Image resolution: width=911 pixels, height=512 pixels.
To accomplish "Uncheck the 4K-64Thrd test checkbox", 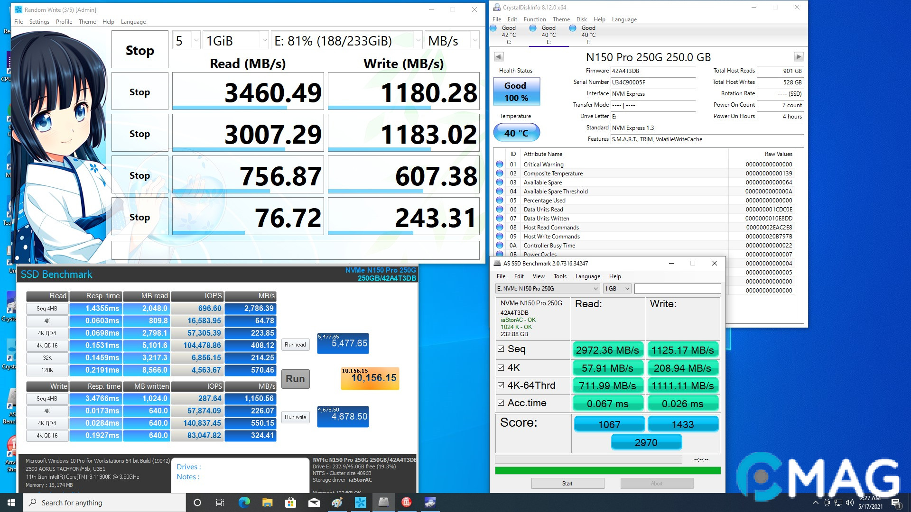I will (501, 385).
